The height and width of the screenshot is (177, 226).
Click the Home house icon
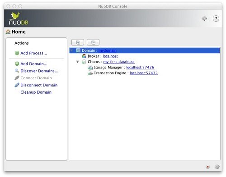coord(8,32)
